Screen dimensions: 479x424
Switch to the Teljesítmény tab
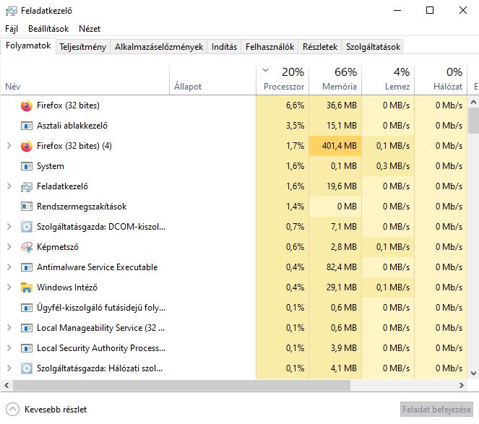83,47
